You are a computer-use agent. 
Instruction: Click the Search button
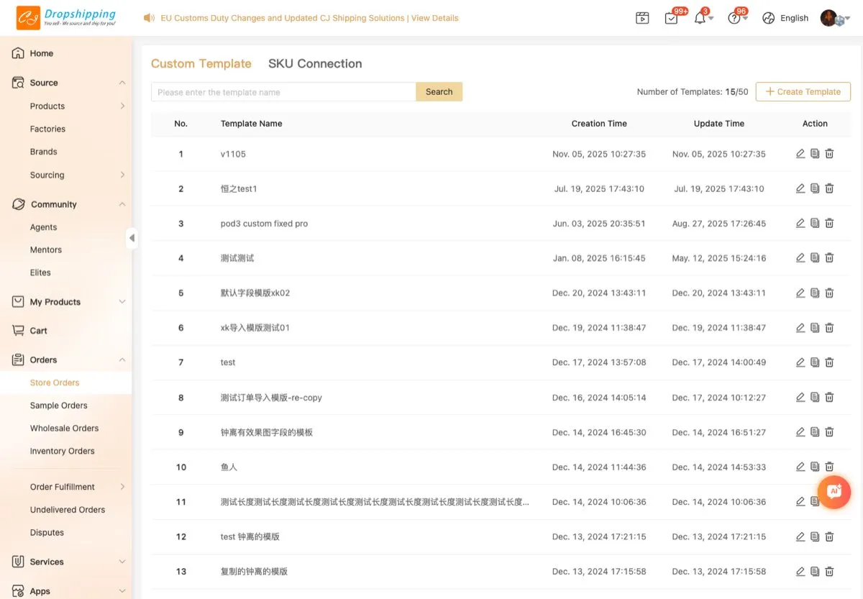(x=439, y=91)
